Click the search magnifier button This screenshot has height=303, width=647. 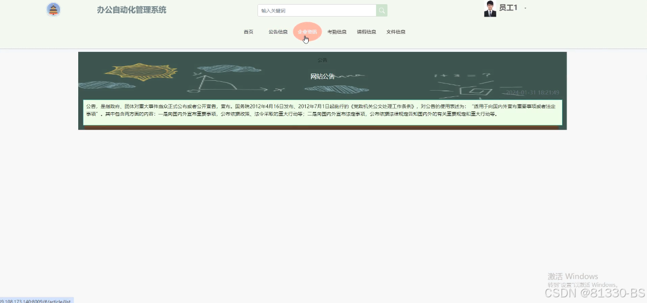(382, 10)
